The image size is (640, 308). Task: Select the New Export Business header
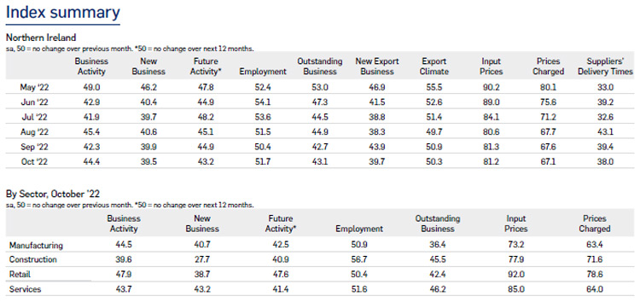pos(377,67)
